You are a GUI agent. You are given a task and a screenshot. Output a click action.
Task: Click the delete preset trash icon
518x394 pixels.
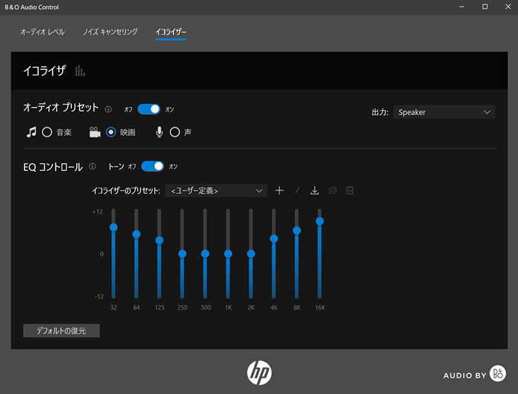350,191
